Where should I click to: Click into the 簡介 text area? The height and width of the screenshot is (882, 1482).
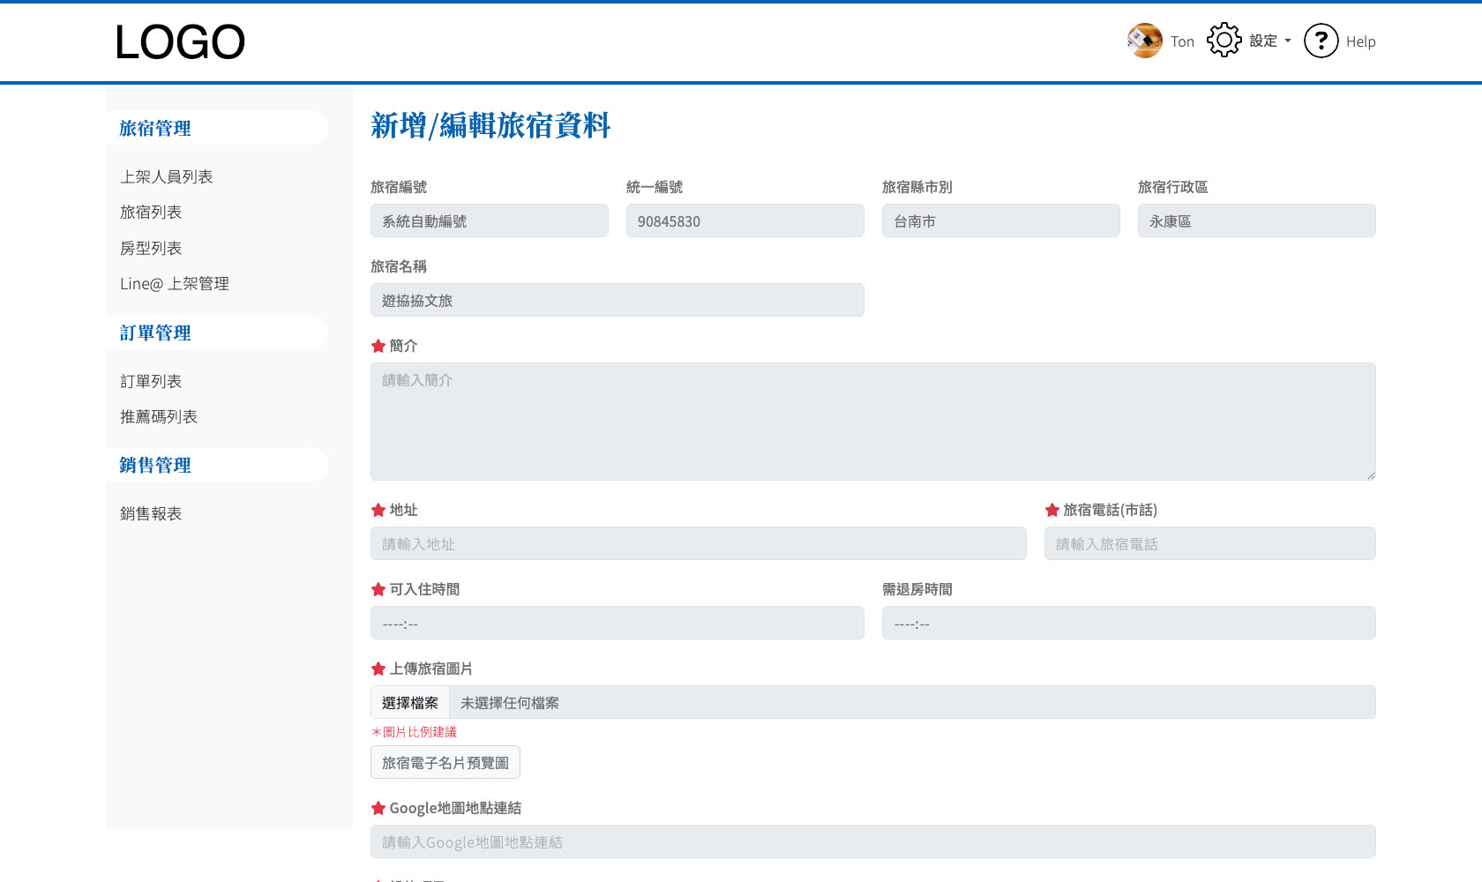(872, 422)
